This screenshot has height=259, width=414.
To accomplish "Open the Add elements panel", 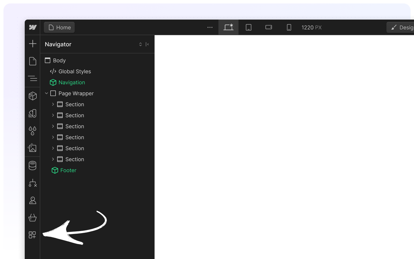I will [x=33, y=44].
